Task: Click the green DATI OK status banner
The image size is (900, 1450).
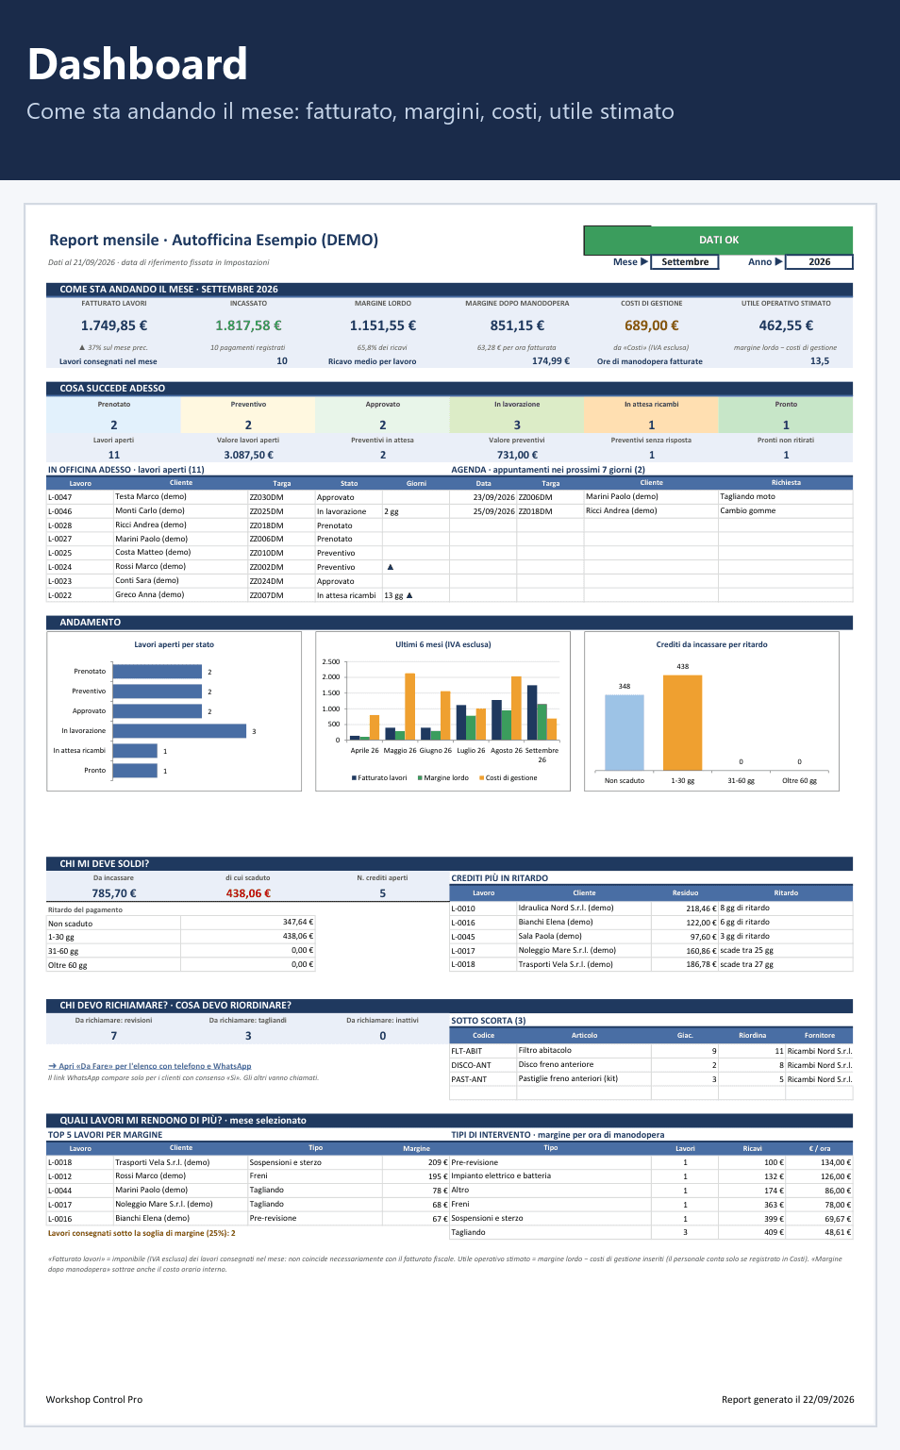Action: (718, 240)
